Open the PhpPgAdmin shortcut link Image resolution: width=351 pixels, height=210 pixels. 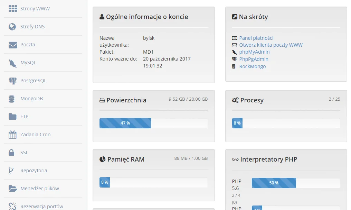pyautogui.click(x=254, y=59)
